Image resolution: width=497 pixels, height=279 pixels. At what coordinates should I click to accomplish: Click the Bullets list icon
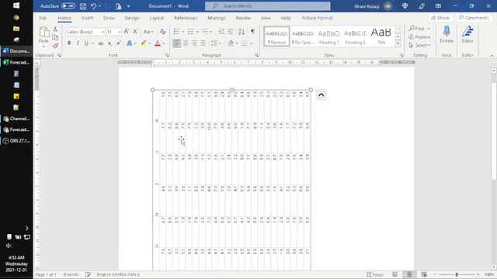[x=176, y=32]
